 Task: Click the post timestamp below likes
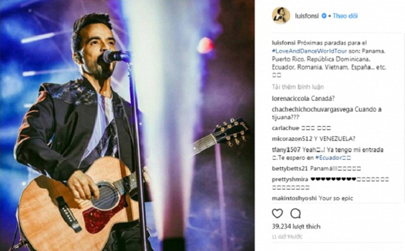287,236
